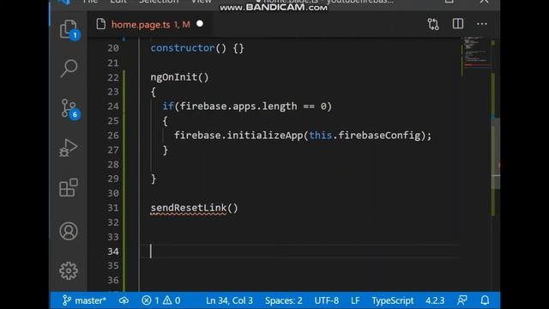Open Problems panel via errors count

[151, 300]
